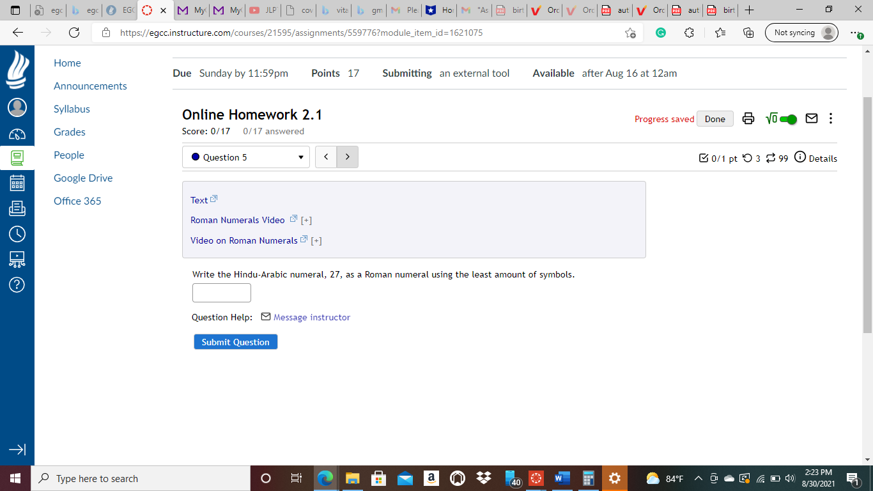Viewport: 873px width, 491px height.
Task: Open the Collections icon in browser toolbar
Action: 749,33
